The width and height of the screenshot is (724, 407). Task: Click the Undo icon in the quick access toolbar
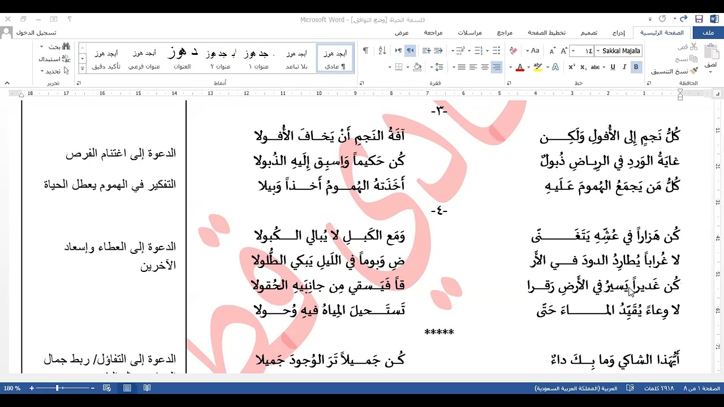click(683, 19)
